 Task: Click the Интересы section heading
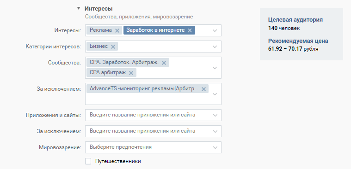coord(99,9)
